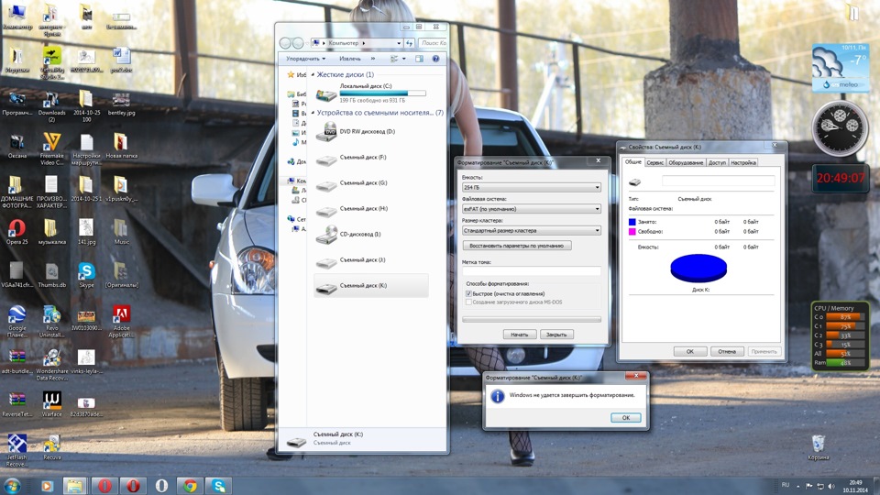Click the taskbar volume icon
This screenshot has width=880, height=495.
pos(831,486)
